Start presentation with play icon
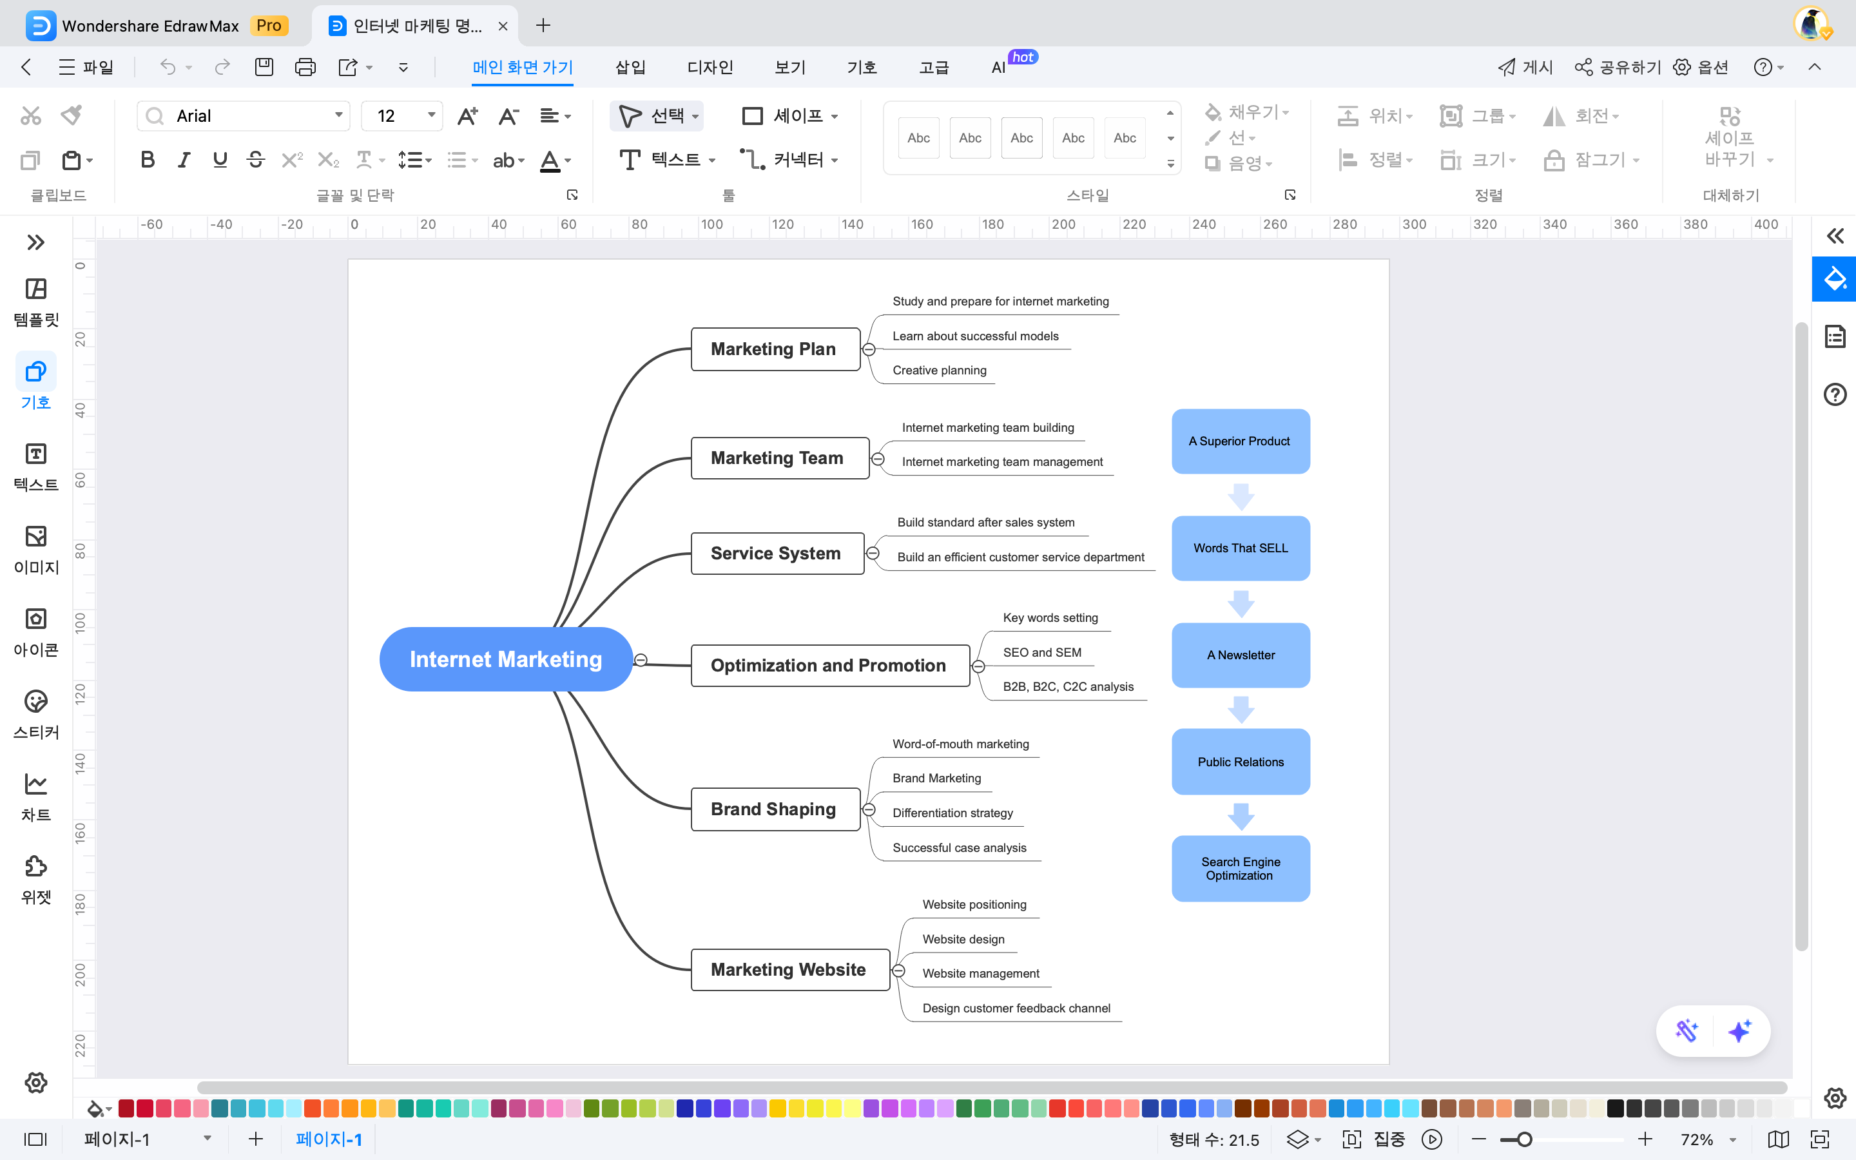Viewport: 1856px width, 1160px height. 1431,1139
